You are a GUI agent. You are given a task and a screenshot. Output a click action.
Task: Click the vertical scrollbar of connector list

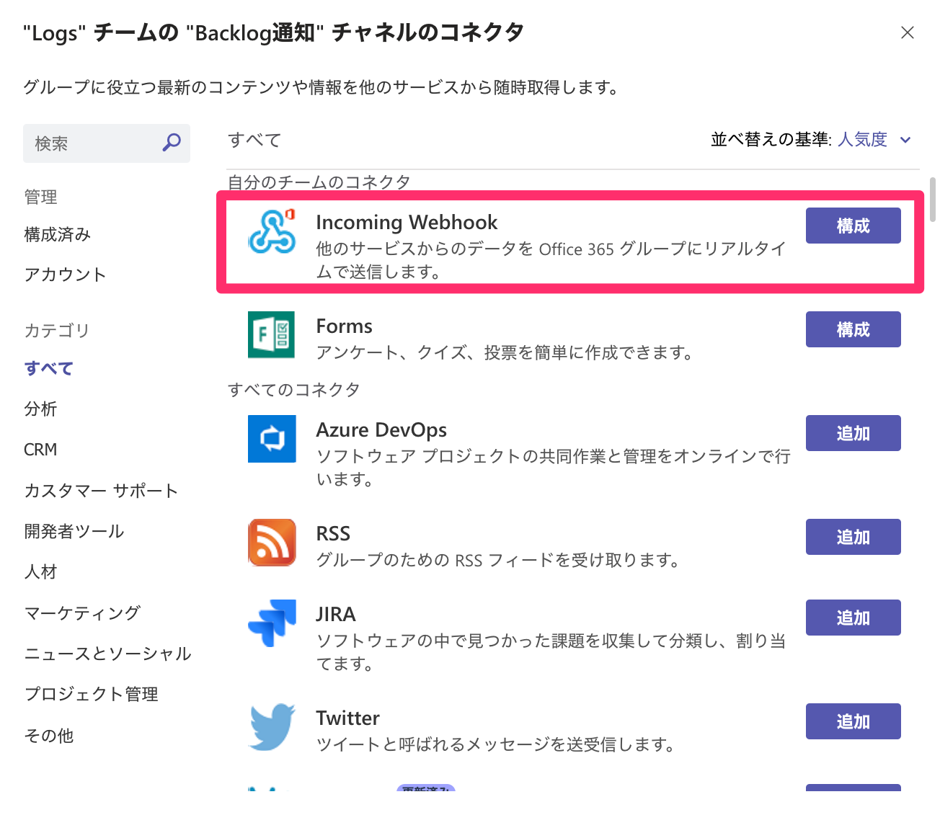coord(933,200)
